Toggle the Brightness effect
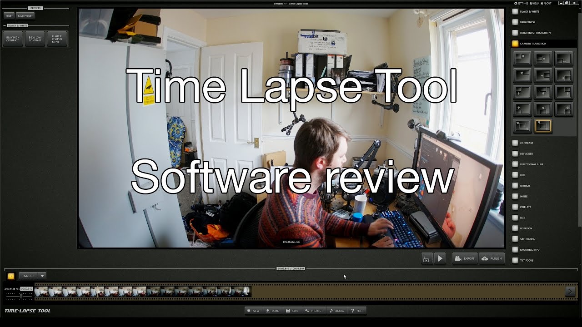 tap(515, 22)
